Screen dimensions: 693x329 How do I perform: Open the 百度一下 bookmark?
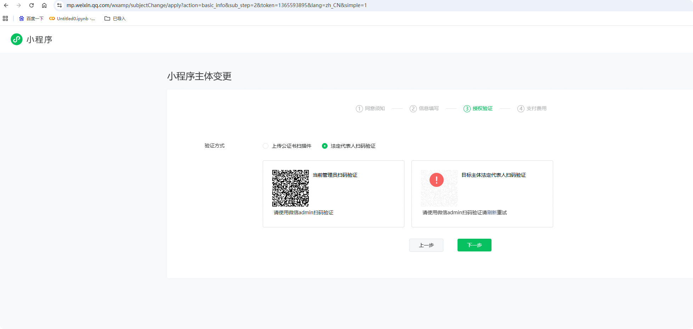(31, 18)
